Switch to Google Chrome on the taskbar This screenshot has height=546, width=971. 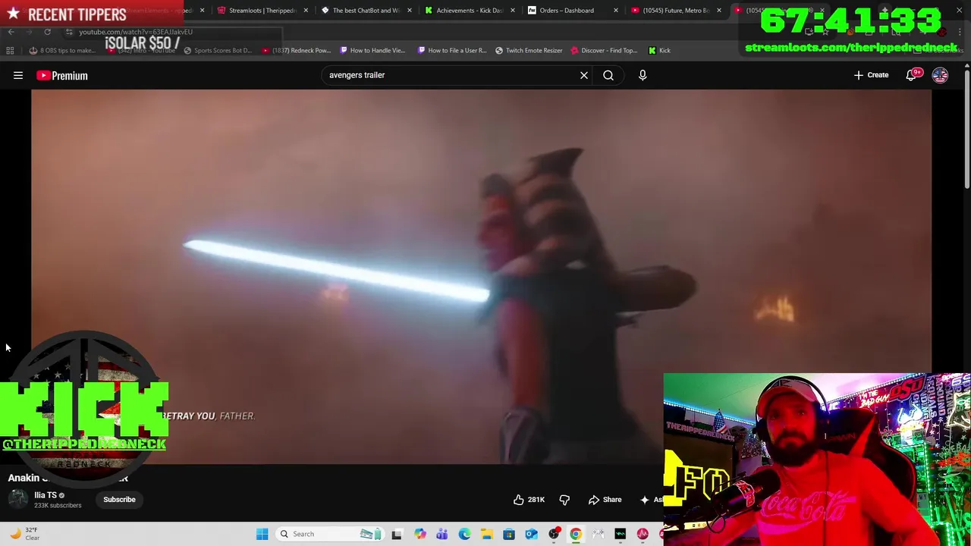click(x=576, y=534)
